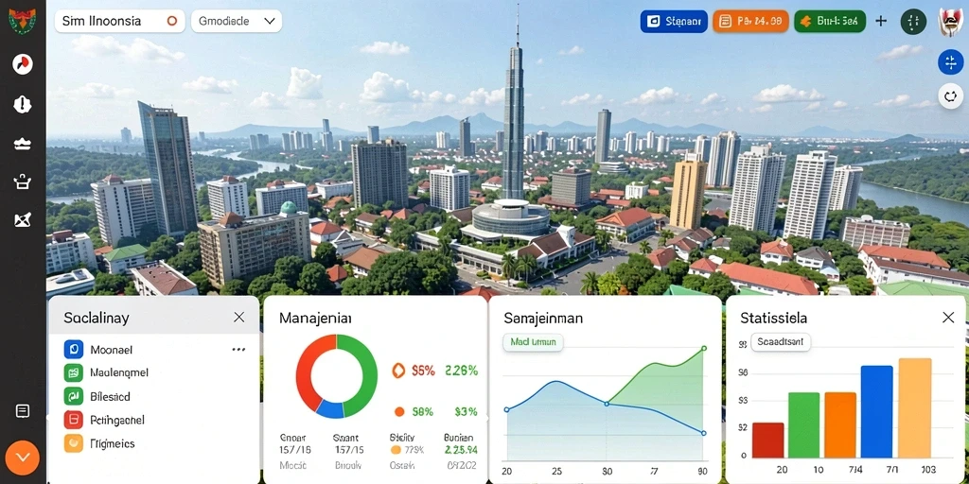Click the blue round layout icon on the right
Screen dimensions: 969x484
950,62
